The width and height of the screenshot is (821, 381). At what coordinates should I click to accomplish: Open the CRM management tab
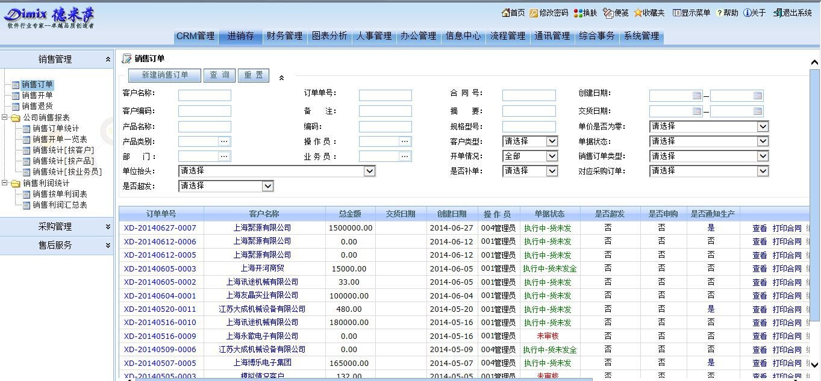tap(195, 36)
